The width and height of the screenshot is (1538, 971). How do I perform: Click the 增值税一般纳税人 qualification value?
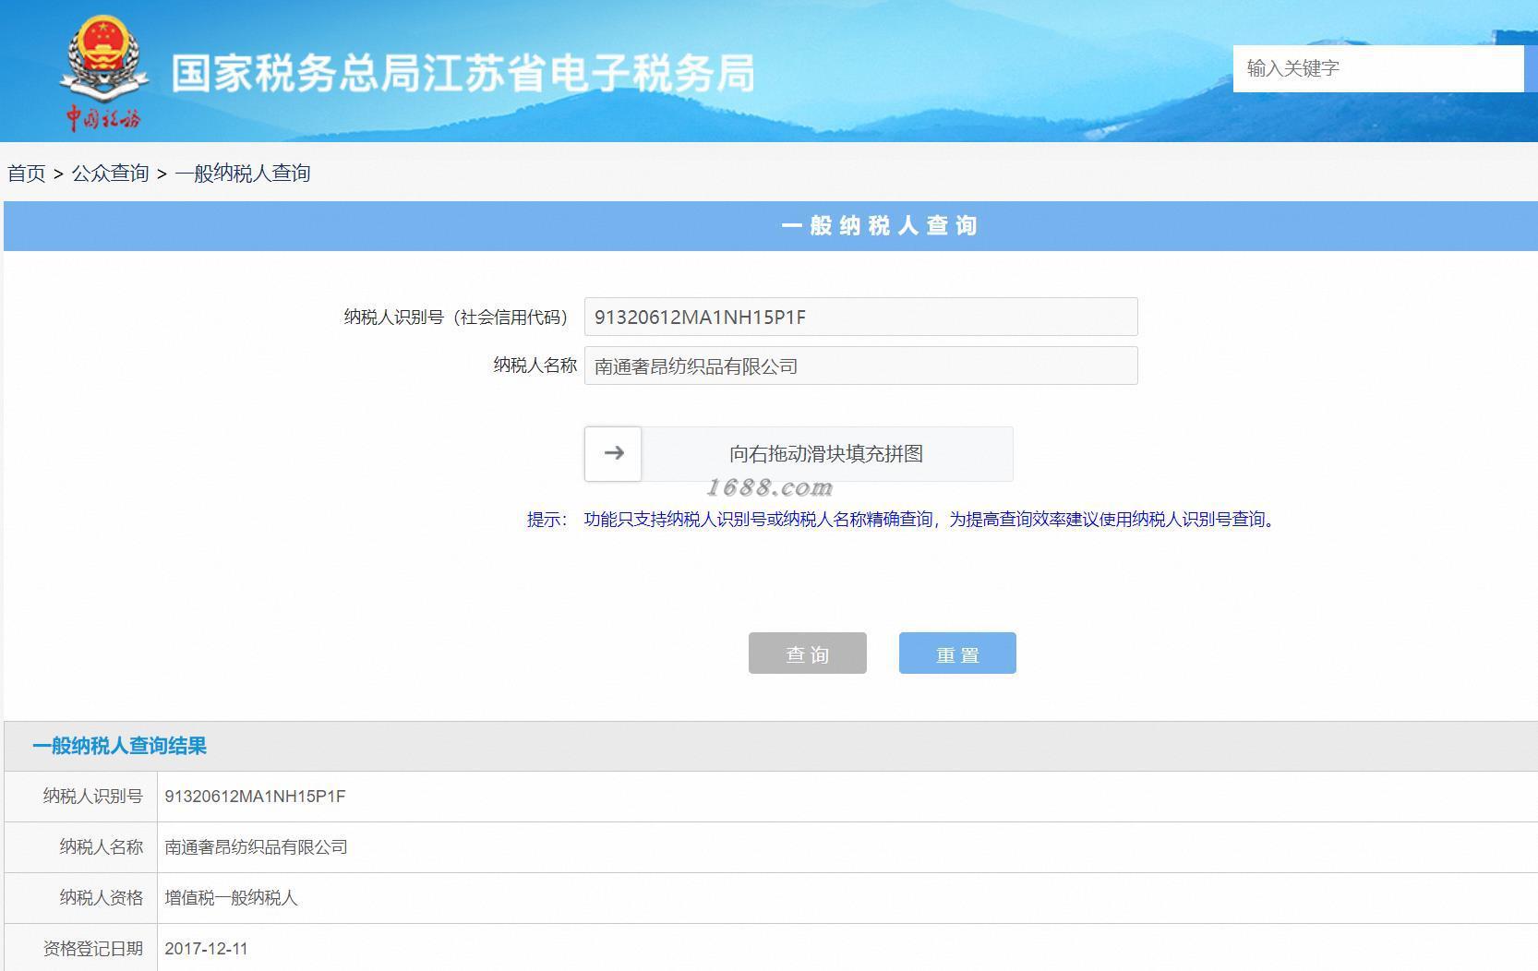pos(231,898)
